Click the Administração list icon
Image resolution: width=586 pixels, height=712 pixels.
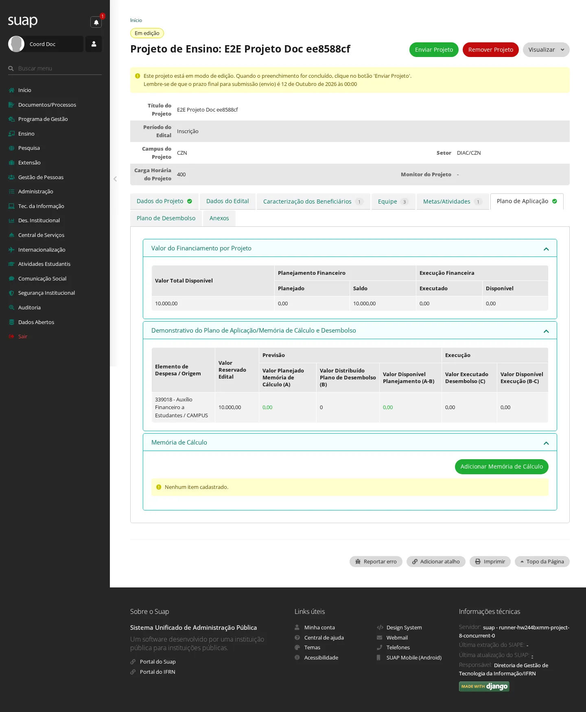click(11, 192)
